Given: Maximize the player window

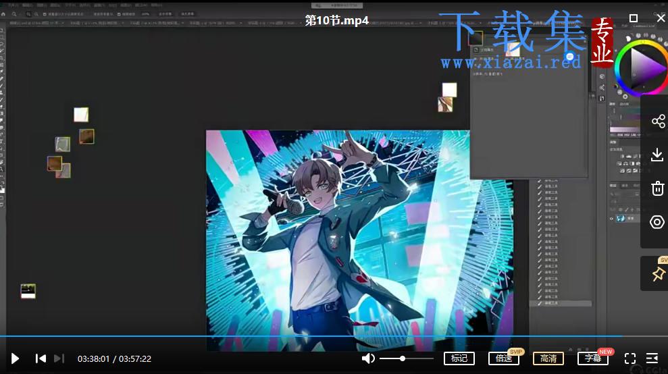Looking at the screenshot, I should coord(634,18).
